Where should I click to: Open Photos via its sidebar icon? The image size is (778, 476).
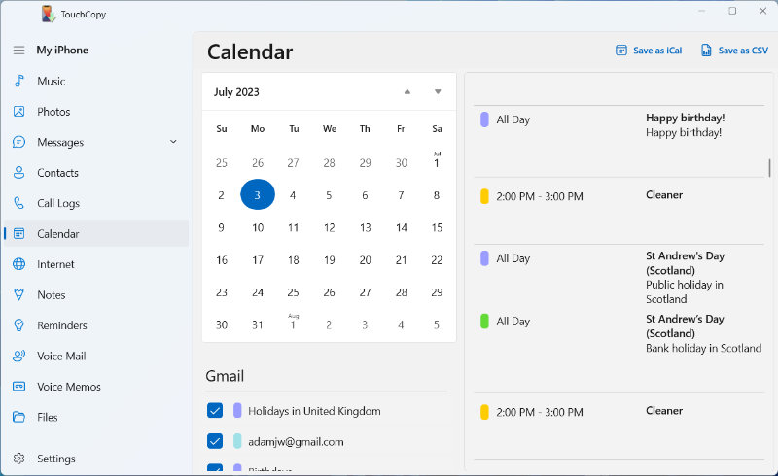coord(18,112)
